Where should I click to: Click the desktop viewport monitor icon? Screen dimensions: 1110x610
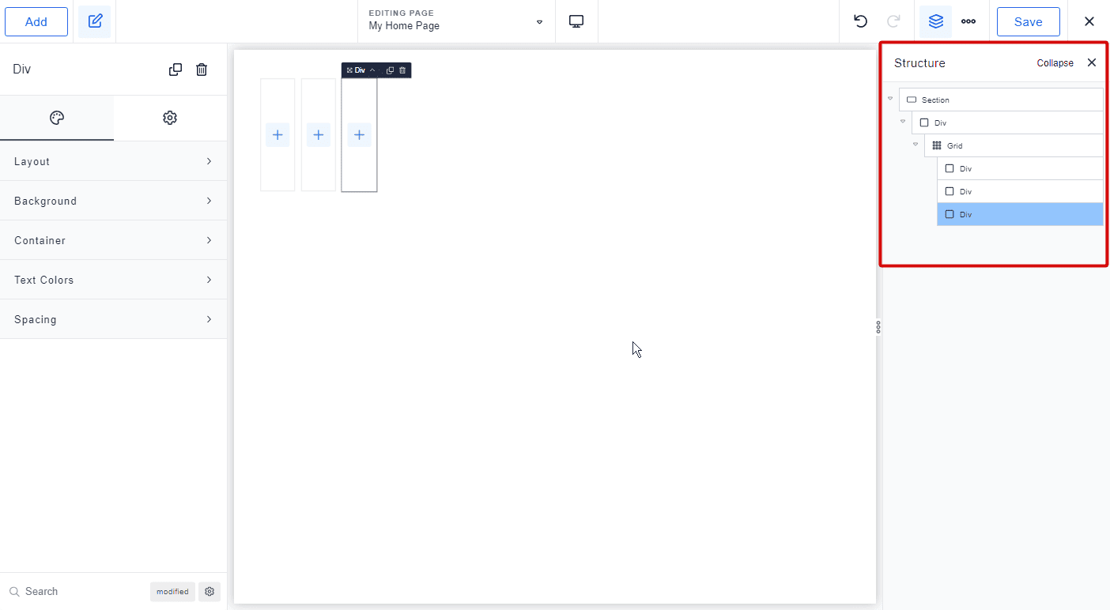(576, 21)
